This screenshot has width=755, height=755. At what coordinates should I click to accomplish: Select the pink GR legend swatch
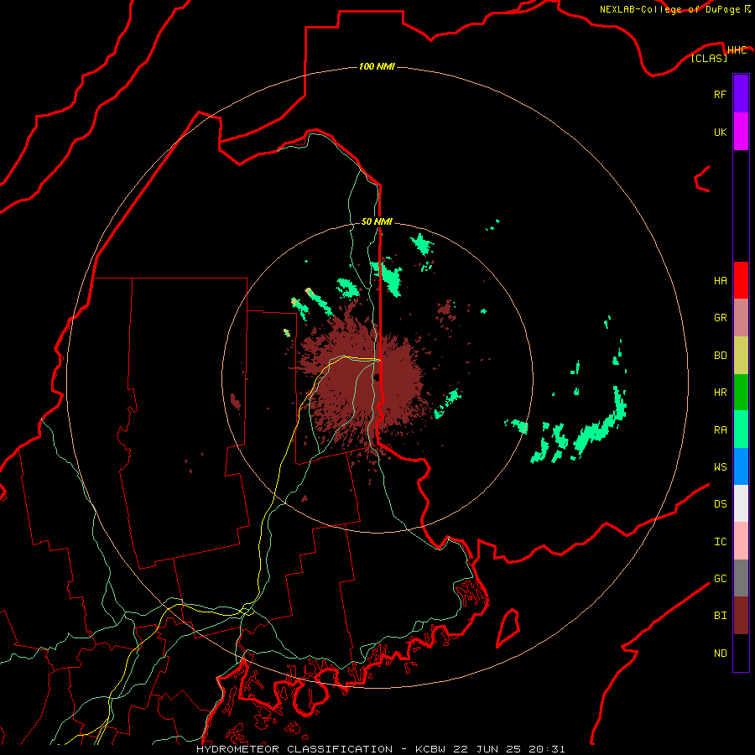click(x=741, y=318)
